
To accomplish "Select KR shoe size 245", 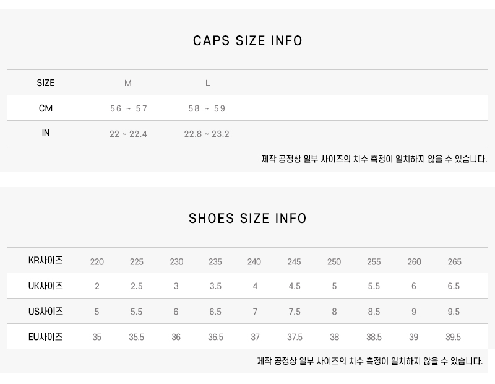I will tap(294, 261).
